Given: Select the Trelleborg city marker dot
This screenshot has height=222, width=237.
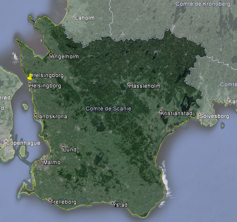Looking at the screenshot, I should (x=50, y=200).
